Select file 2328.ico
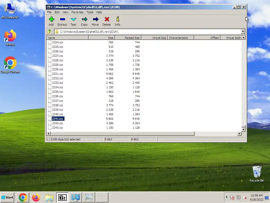The image size is (270, 203). (57, 60)
